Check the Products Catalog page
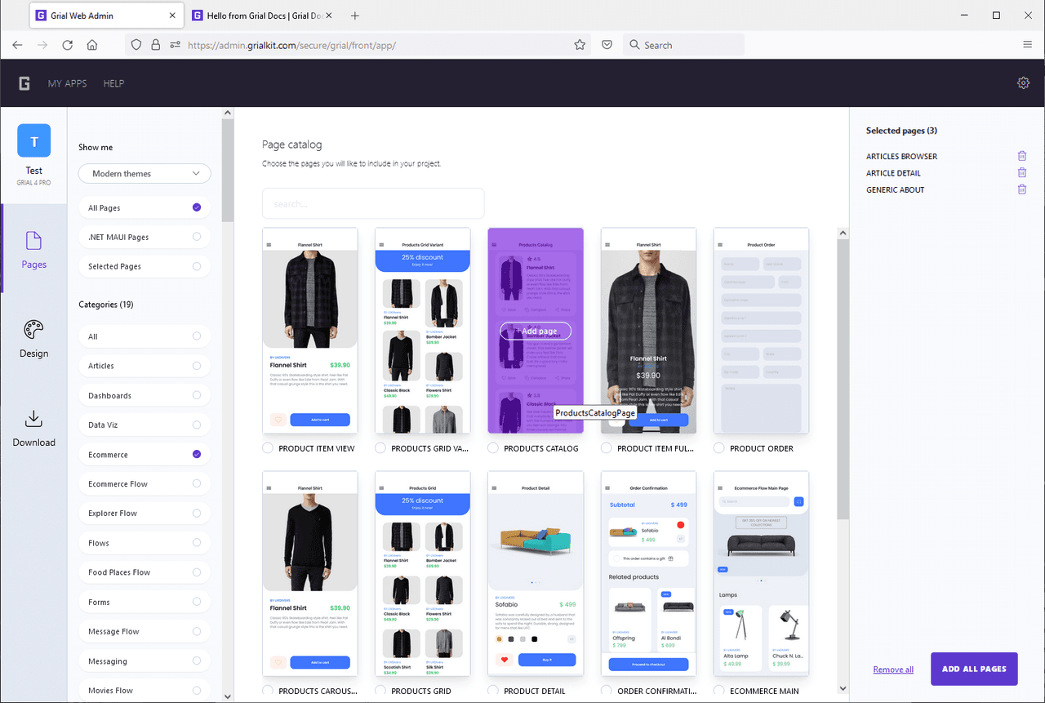 (493, 448)
